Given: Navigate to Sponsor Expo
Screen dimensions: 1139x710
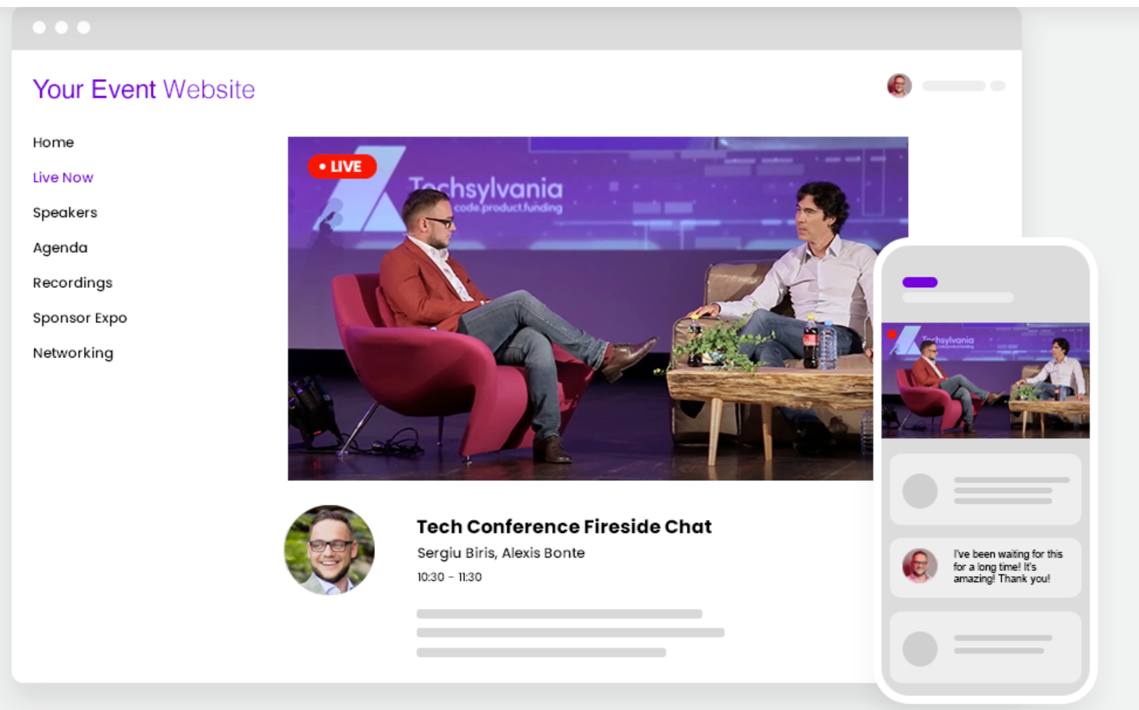Looking at the screenshot, I should [80, 318].
